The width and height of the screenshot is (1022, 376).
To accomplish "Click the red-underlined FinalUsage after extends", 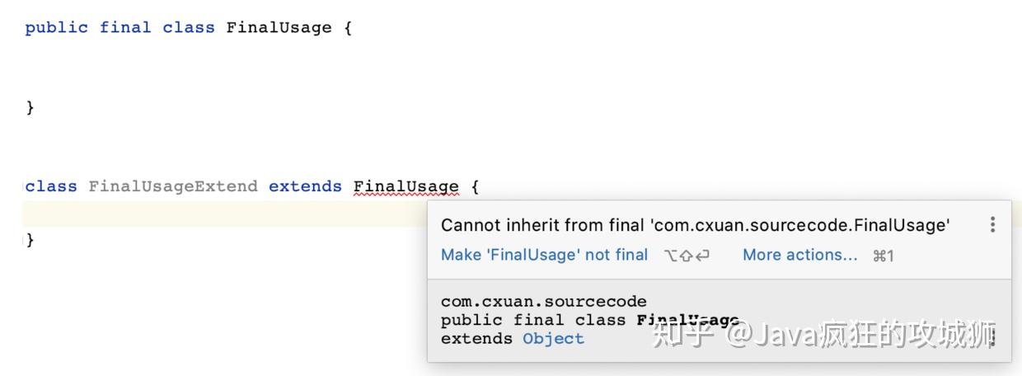I will coord(406,186).
